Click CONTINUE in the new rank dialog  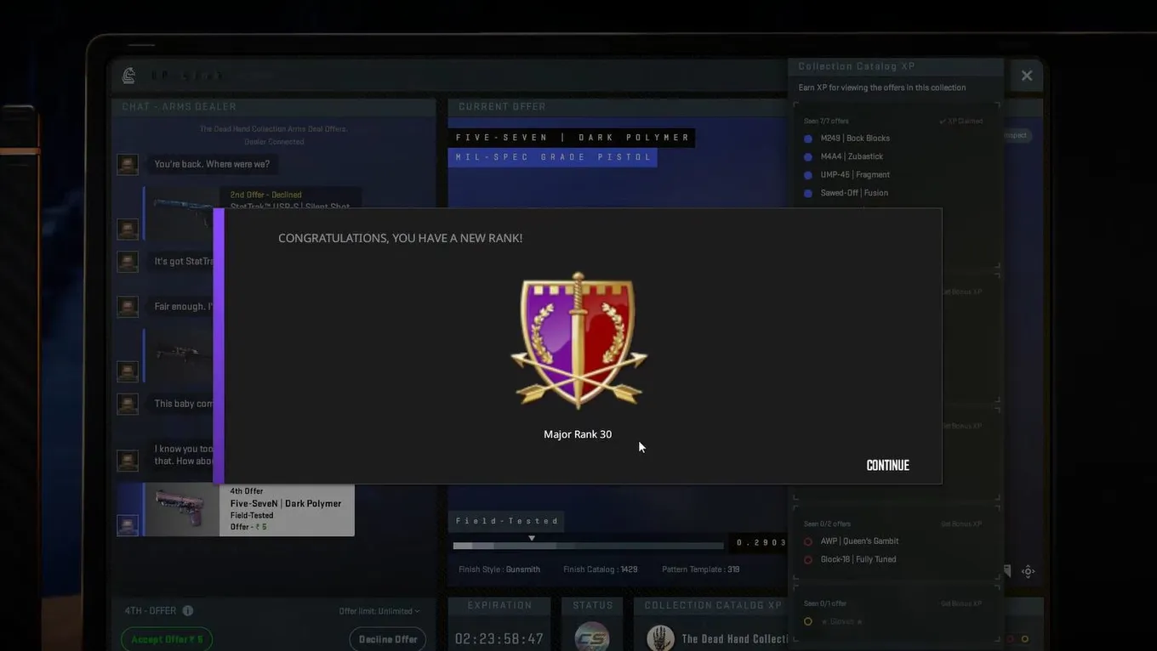[x=887, y=465]
